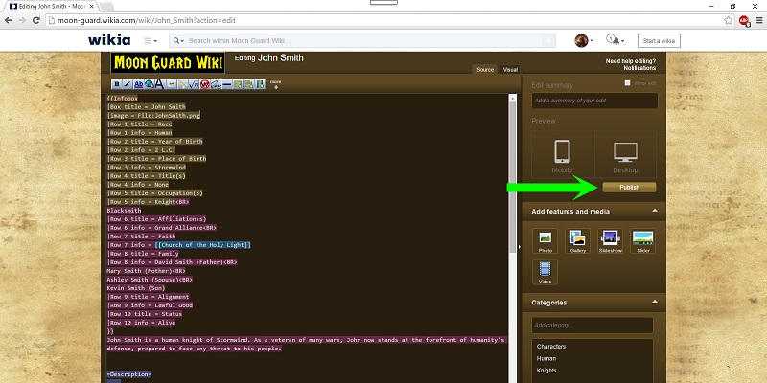The height and width of the screenshot is (383, 767).
Task: Apply italic formatting from the editor toolbar
Action: tap(128, 84)
